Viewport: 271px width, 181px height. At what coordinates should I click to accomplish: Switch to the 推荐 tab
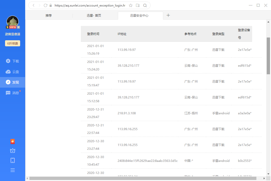point(49,15)
